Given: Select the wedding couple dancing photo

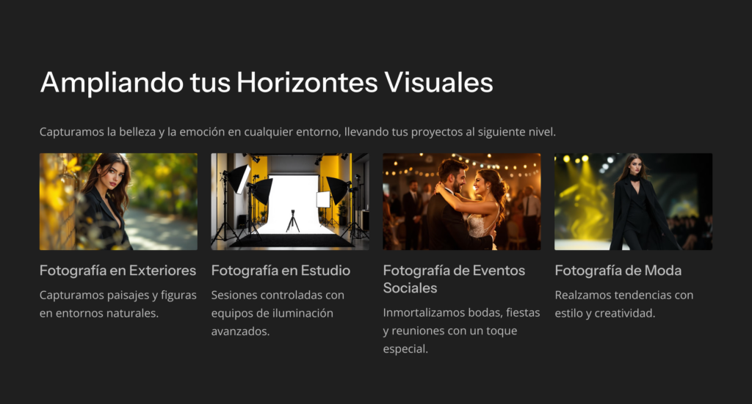Looking at the screenshot, I should pyautogui.click(x=462, y=202).
